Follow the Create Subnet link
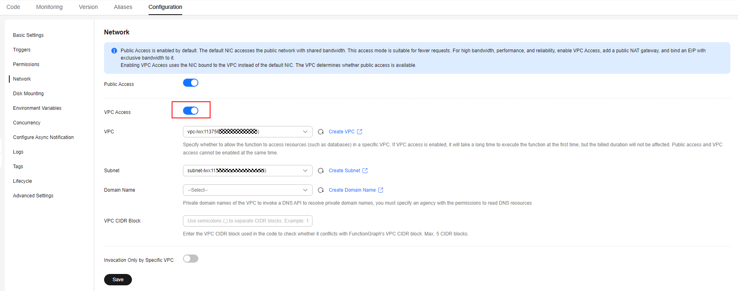 click(x=345, y=171)
